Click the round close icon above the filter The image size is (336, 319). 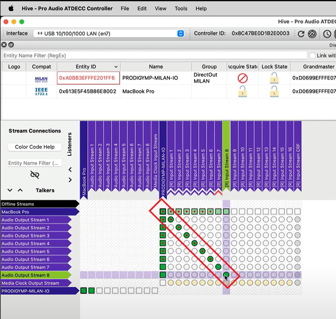[4, 45]
